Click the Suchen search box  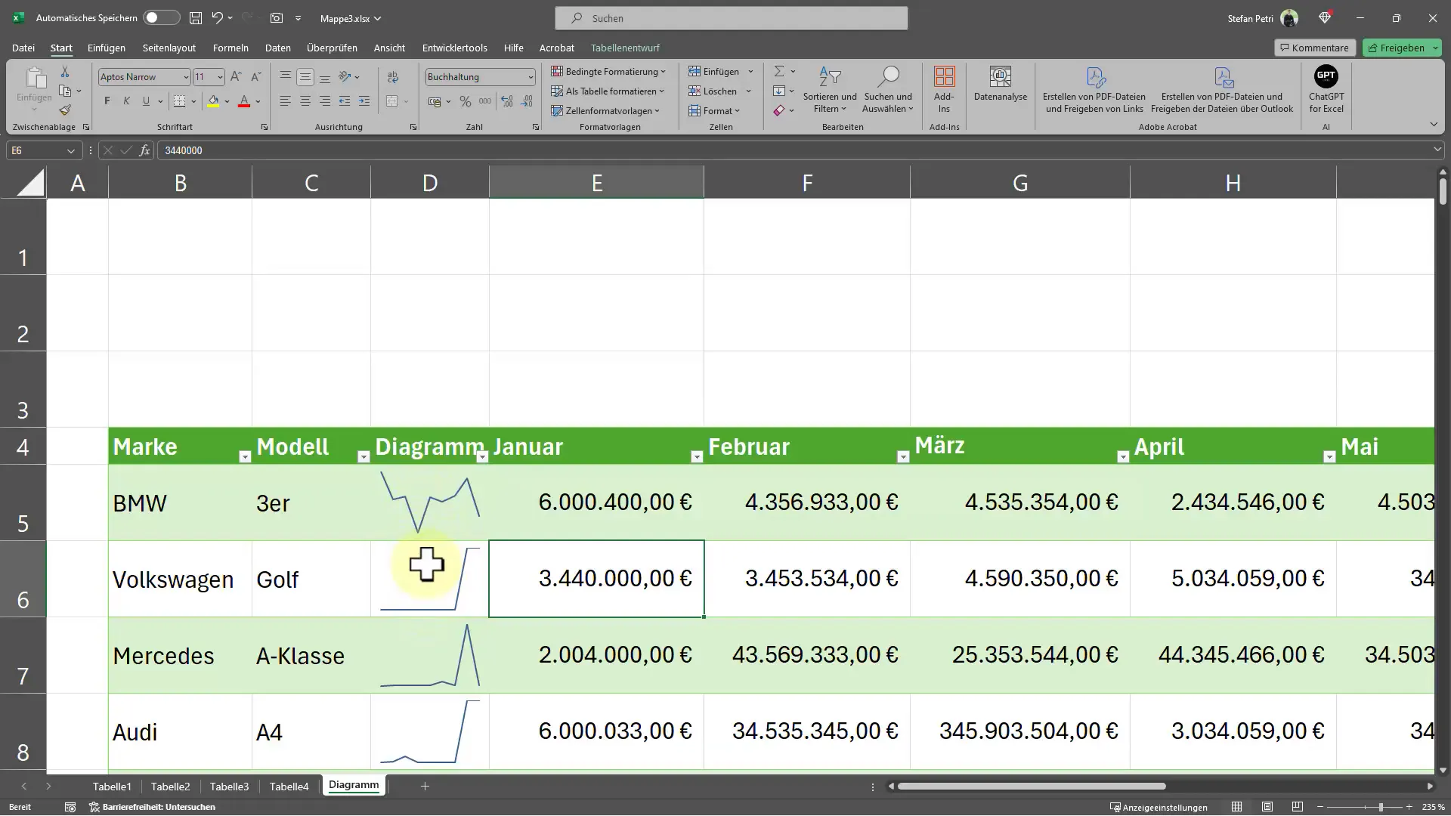coord(731,18)
